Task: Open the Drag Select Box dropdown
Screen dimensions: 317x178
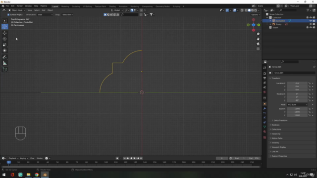Action: (67, 15)
